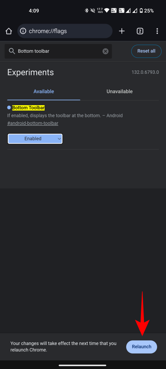Click the Relaunch button
166x369 pixels.
pos(142,346)
